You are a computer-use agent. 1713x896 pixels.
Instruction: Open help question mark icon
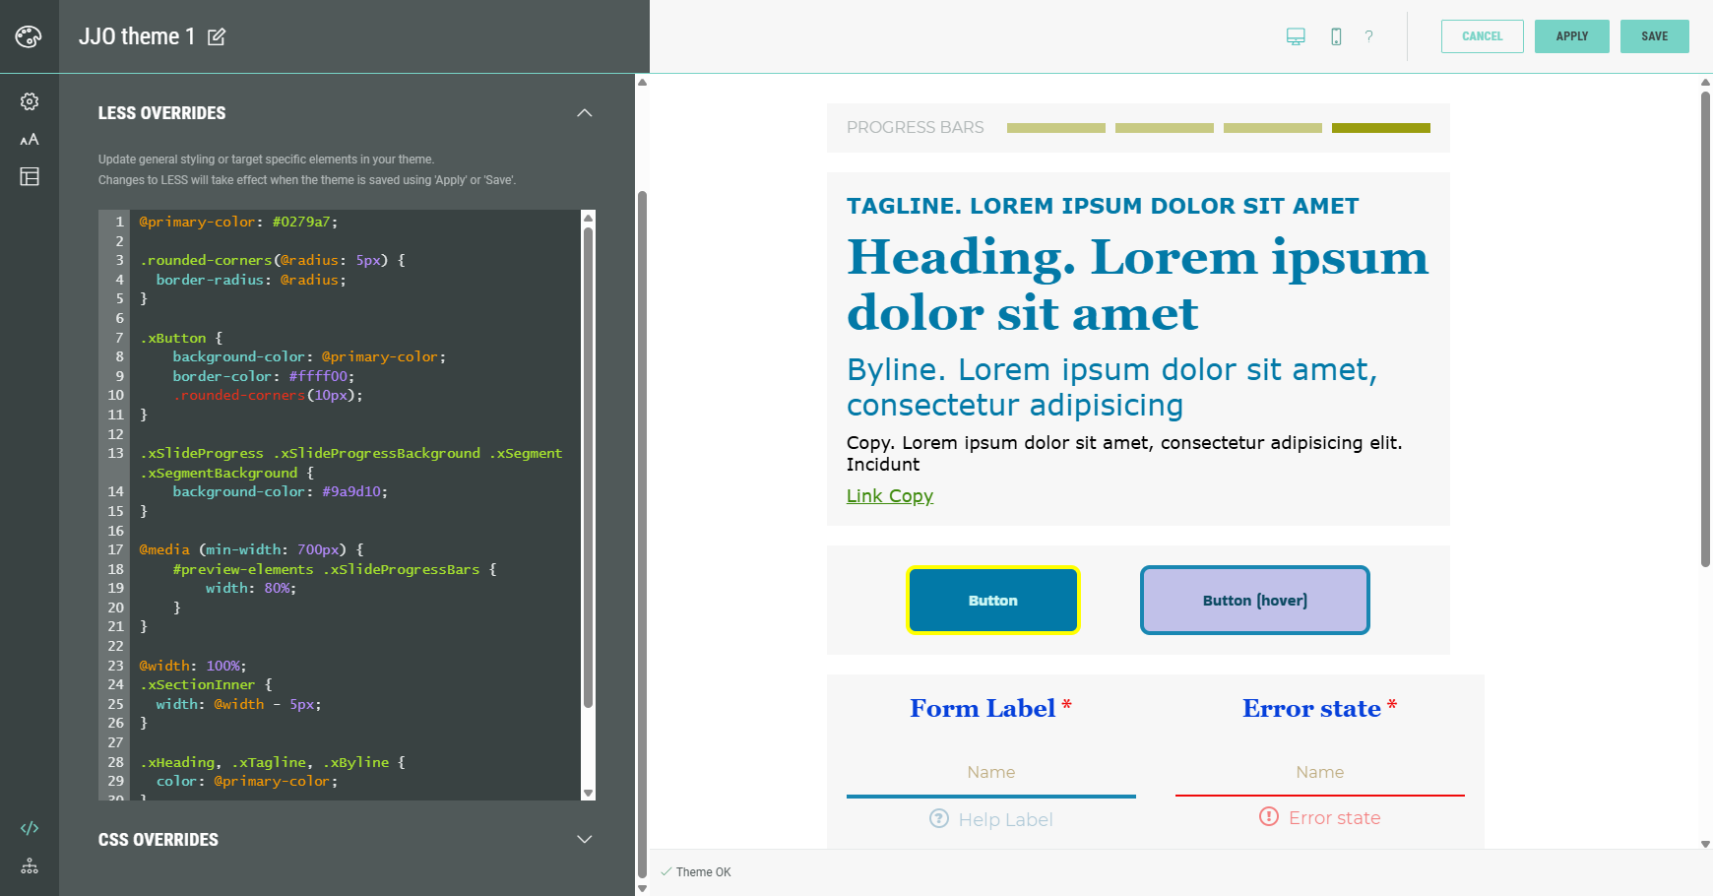click(1368, 36)
